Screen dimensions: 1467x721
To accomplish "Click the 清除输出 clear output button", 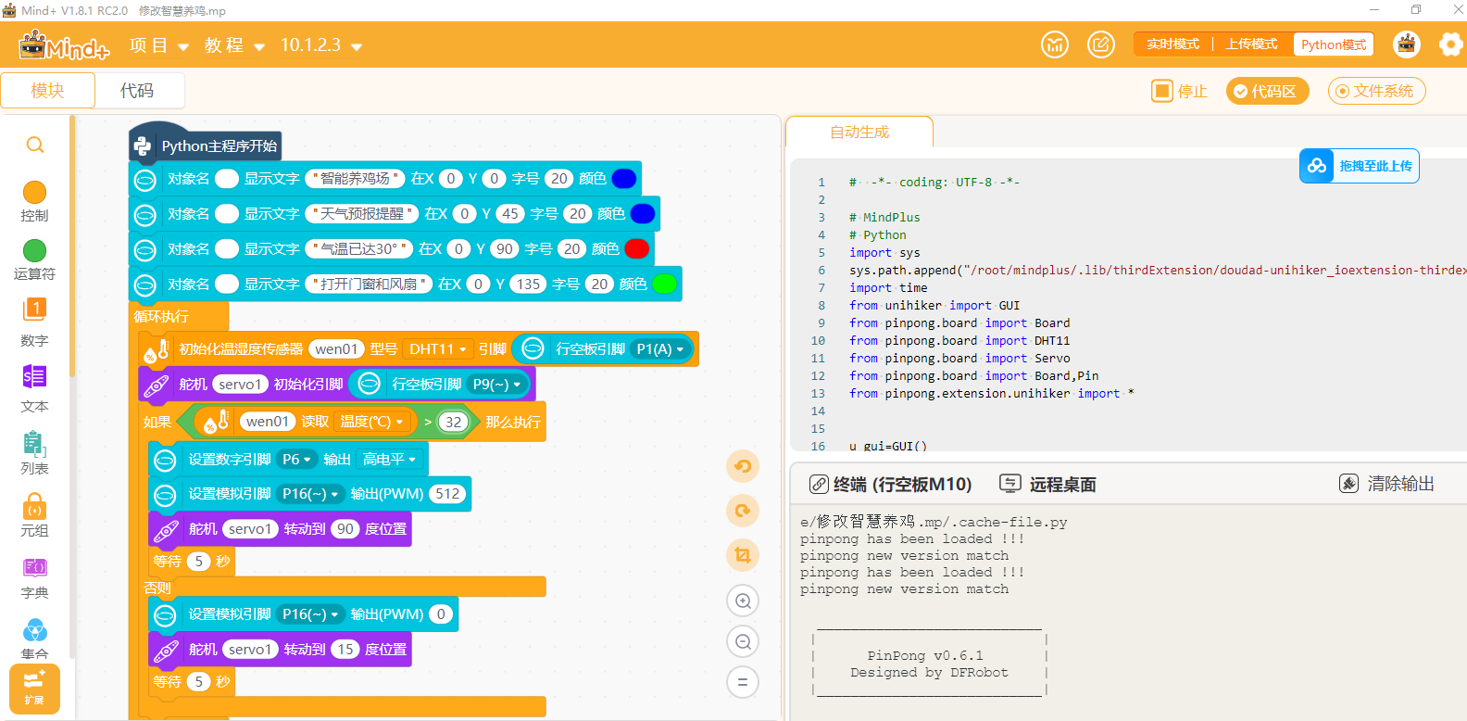I will coord(1386,484).
